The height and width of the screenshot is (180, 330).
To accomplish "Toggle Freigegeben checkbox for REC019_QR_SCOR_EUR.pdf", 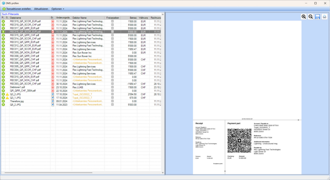I will pyautogui.click(x=113, y=21).
